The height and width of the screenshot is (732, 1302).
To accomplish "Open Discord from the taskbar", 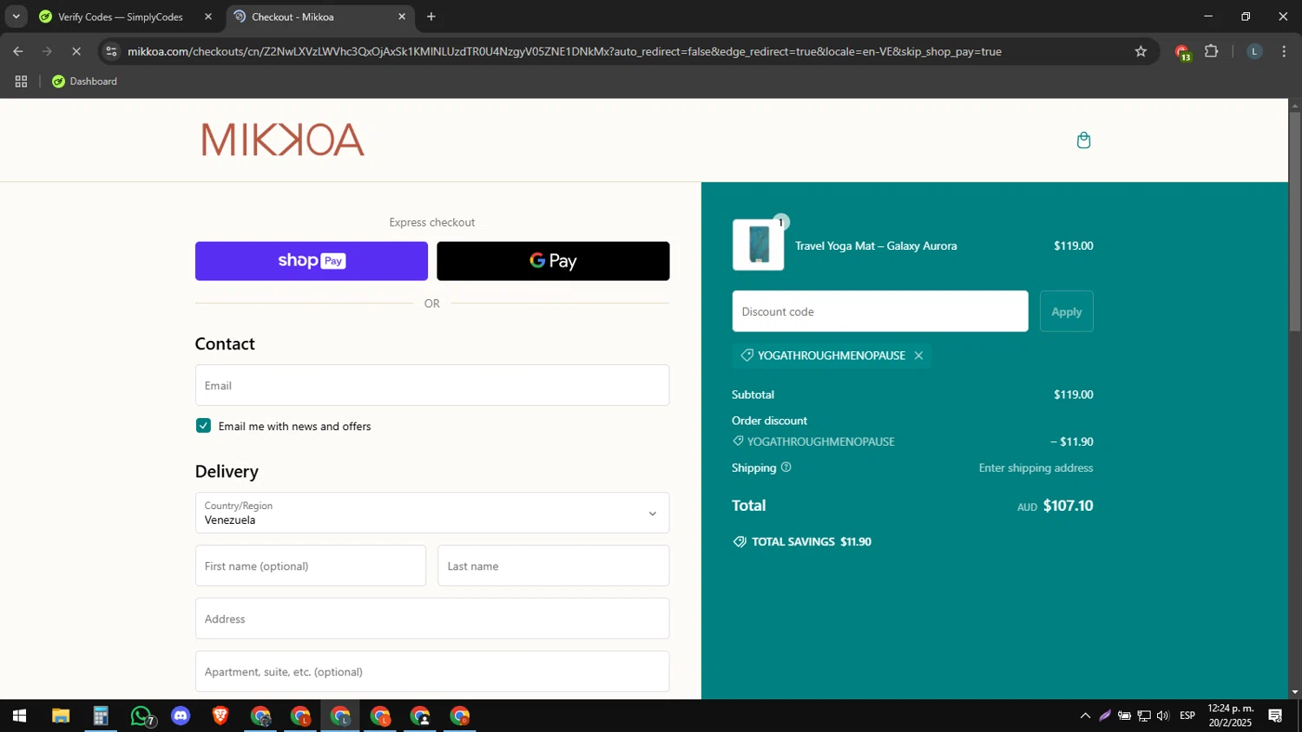I will (x=181, y=716).
